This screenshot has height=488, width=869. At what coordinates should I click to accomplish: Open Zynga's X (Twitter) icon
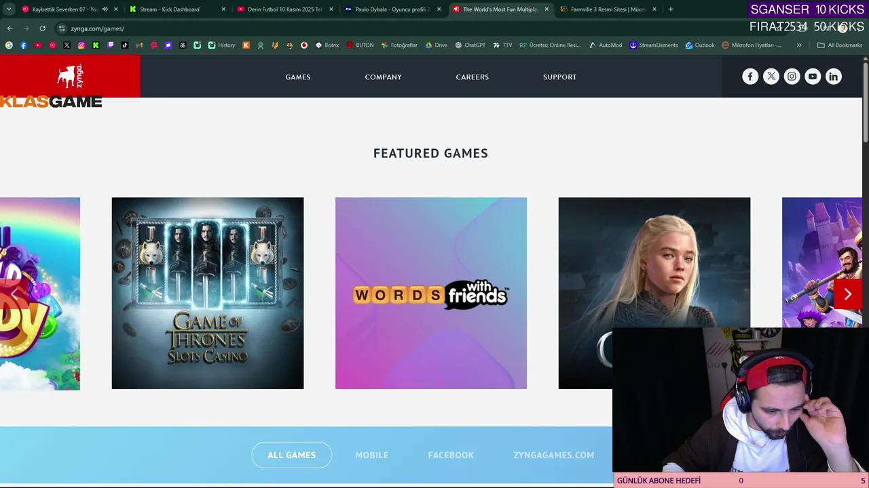pos(771,77)
